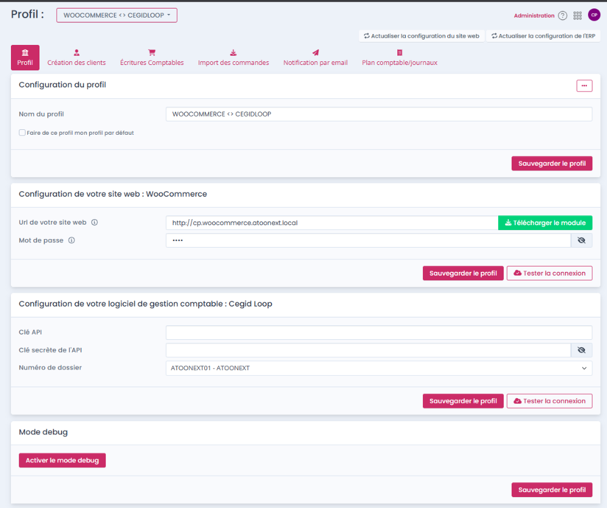Check Faire de ce profil mon profil par défaut
The image size is (607, 508).
[22, 132]
